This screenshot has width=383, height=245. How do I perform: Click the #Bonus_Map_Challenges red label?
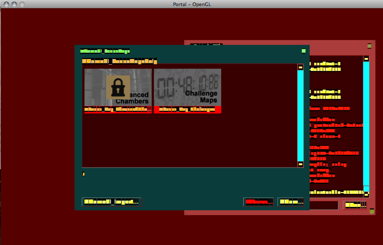pos(187,110)
